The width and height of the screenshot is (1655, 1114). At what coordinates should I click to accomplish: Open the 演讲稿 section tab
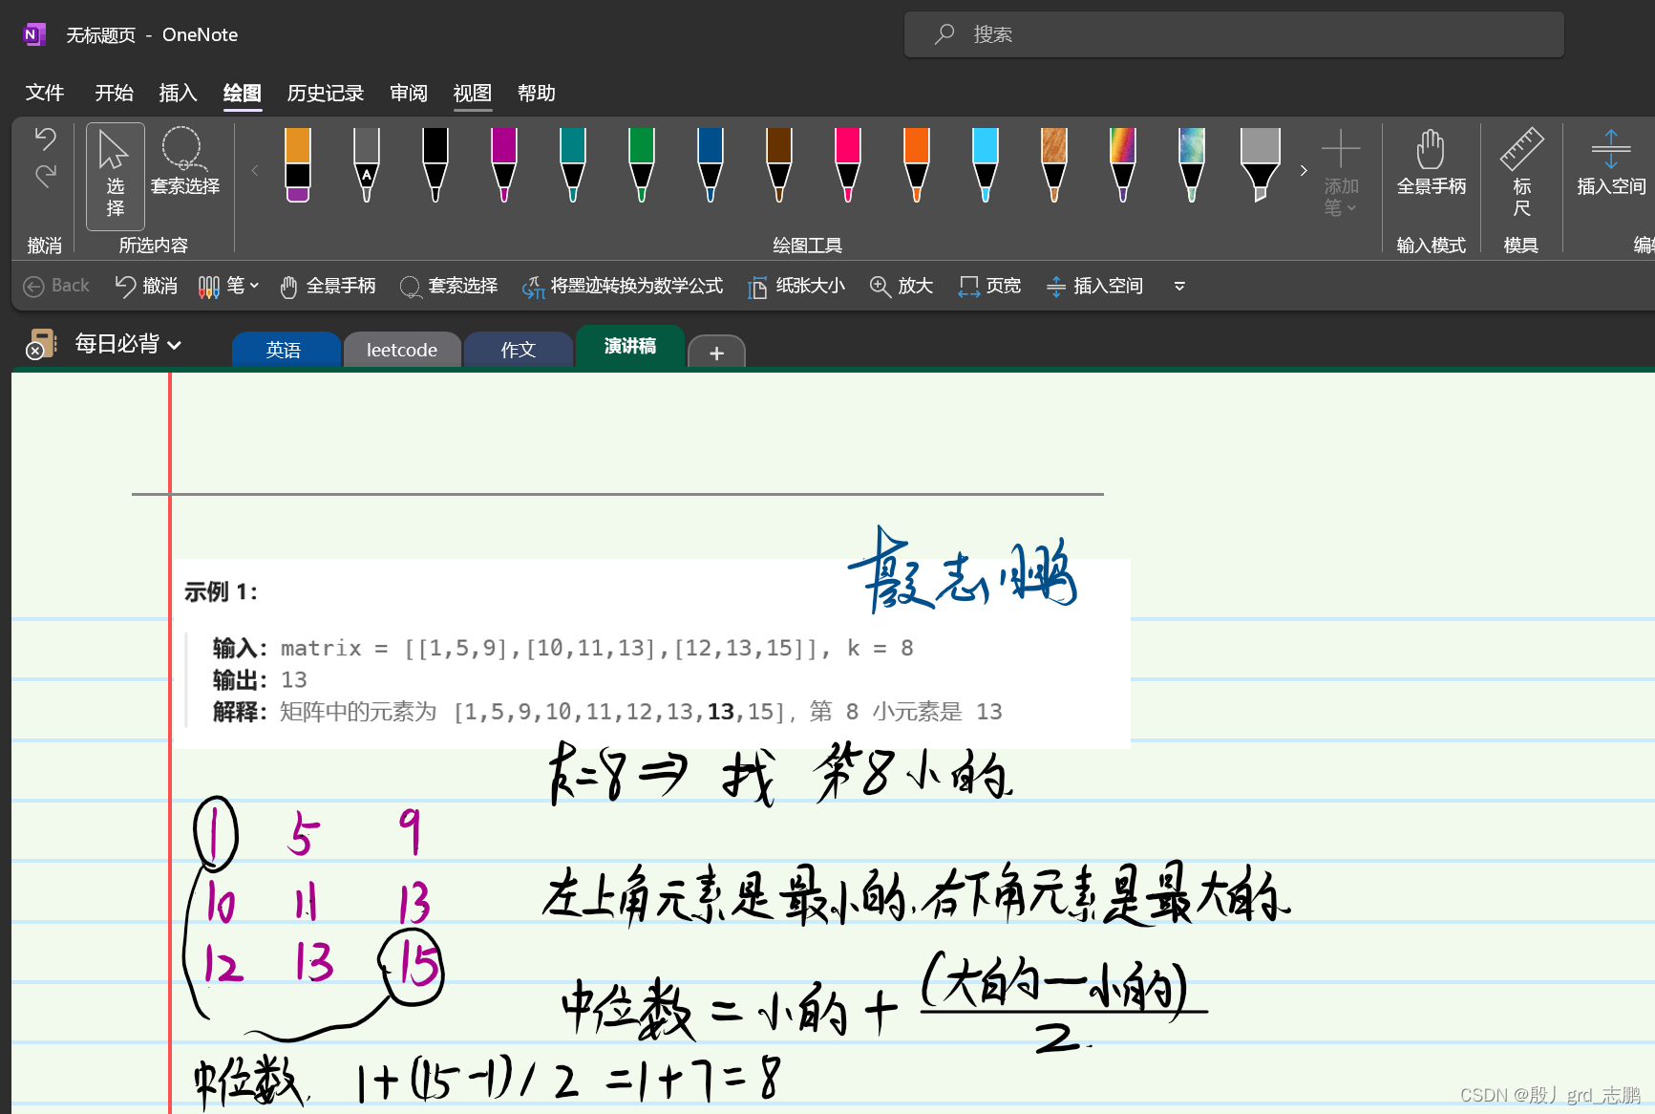pos(630,346)
